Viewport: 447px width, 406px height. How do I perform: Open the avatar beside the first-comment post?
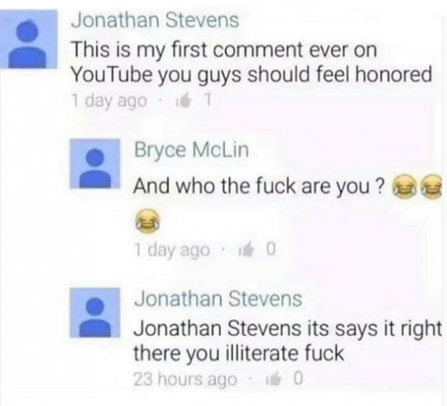point(28,39)
